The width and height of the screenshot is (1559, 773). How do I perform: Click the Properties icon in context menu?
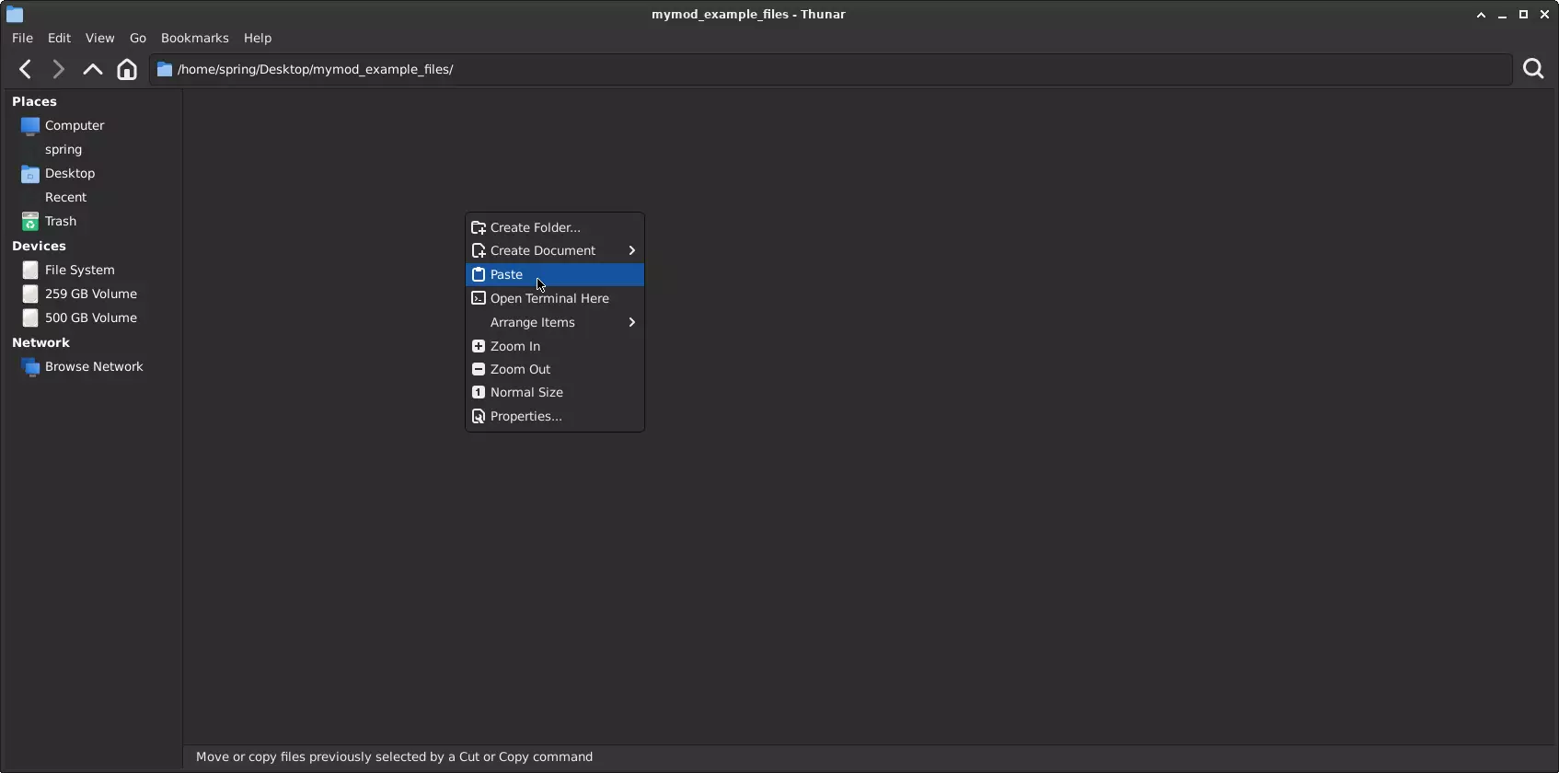click(x=479, y=416)
